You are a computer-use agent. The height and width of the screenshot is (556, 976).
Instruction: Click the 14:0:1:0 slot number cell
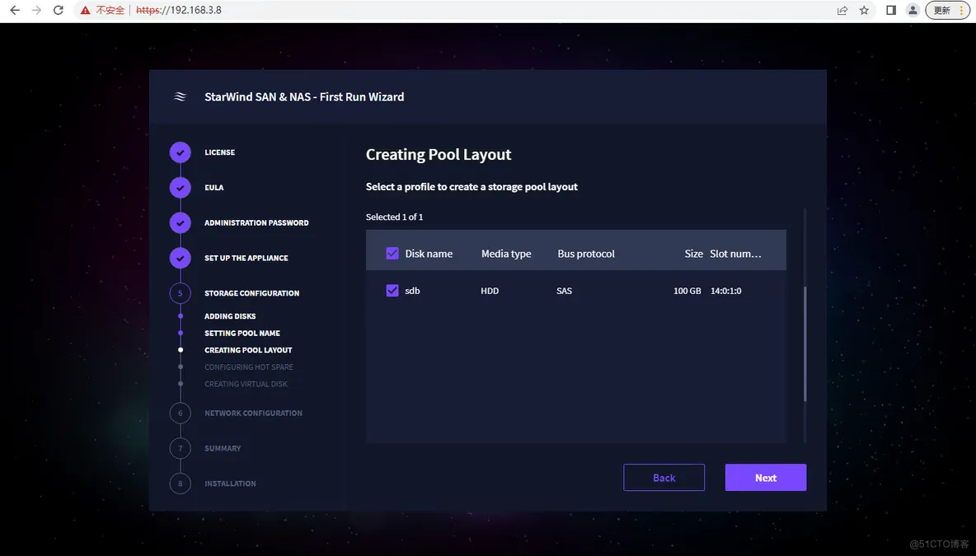[725, 291]
